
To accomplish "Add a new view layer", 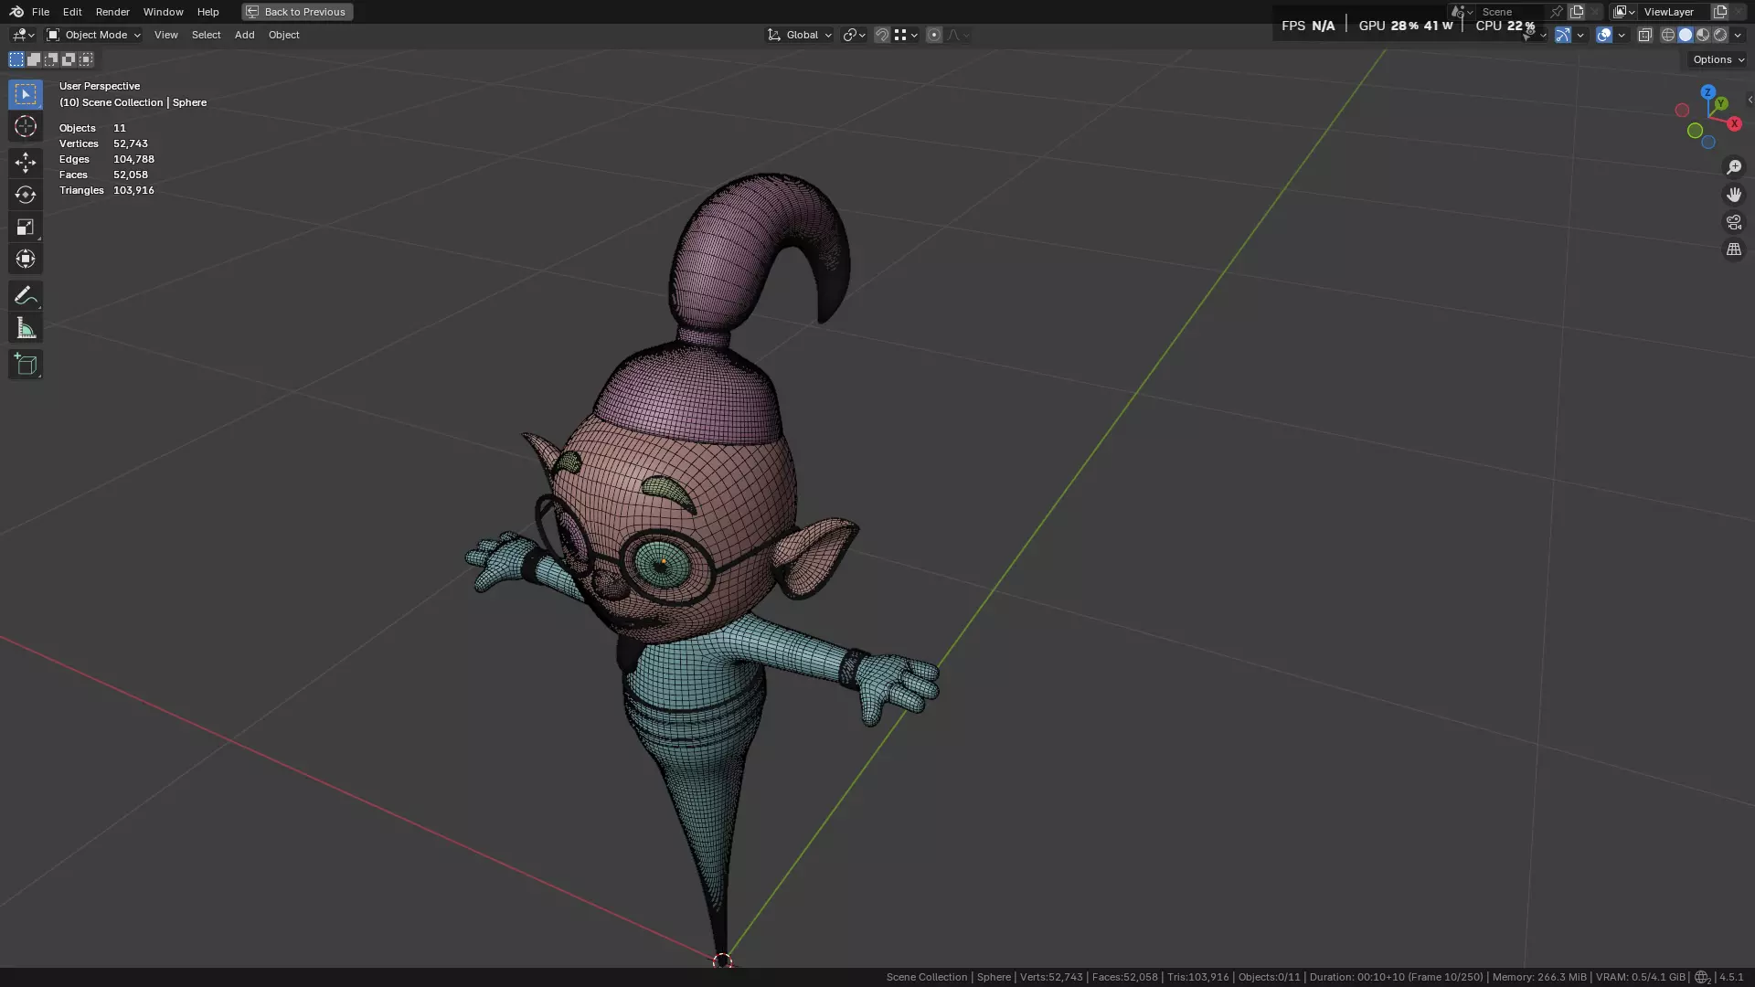I will click(x=1719, y=12).
